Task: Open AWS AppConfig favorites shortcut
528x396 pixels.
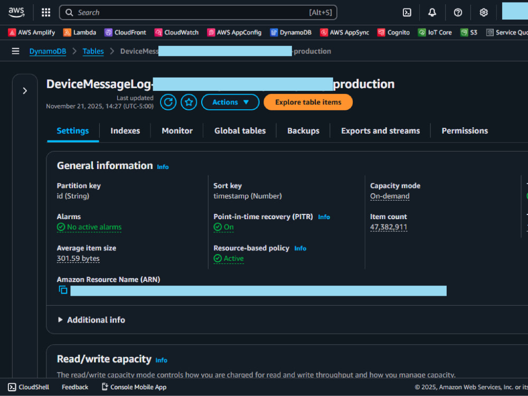Action: [234, 32]
